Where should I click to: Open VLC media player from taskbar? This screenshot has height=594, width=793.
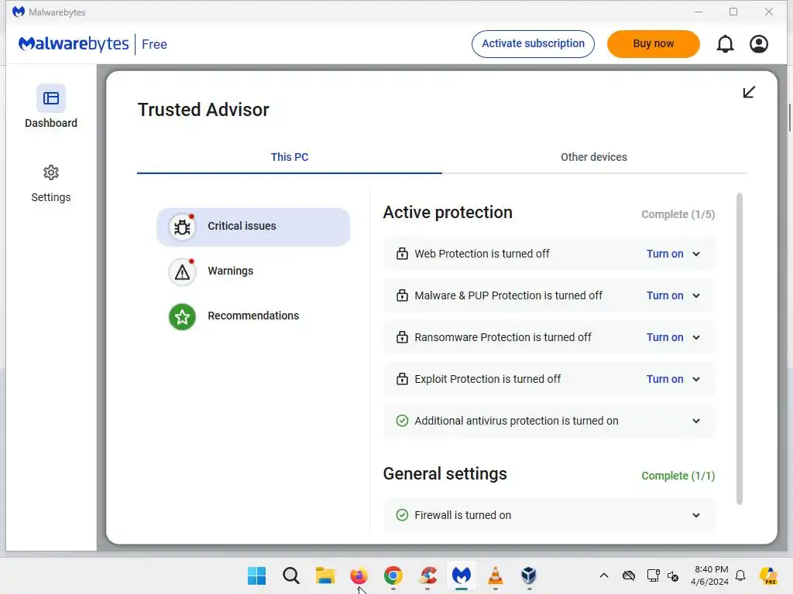tap(495, 575)
